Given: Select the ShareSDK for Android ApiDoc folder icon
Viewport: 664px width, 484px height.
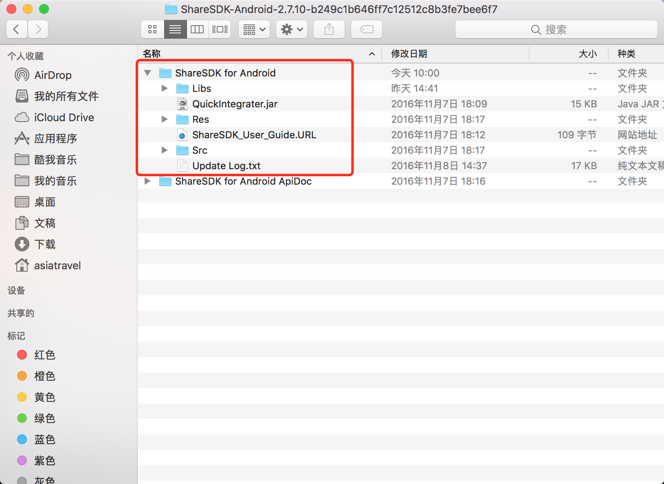Looking at the screenshot, I should [x=165, y=181].
